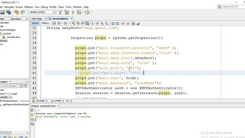
Task: Switch to Source view
Action: point(35,23)
